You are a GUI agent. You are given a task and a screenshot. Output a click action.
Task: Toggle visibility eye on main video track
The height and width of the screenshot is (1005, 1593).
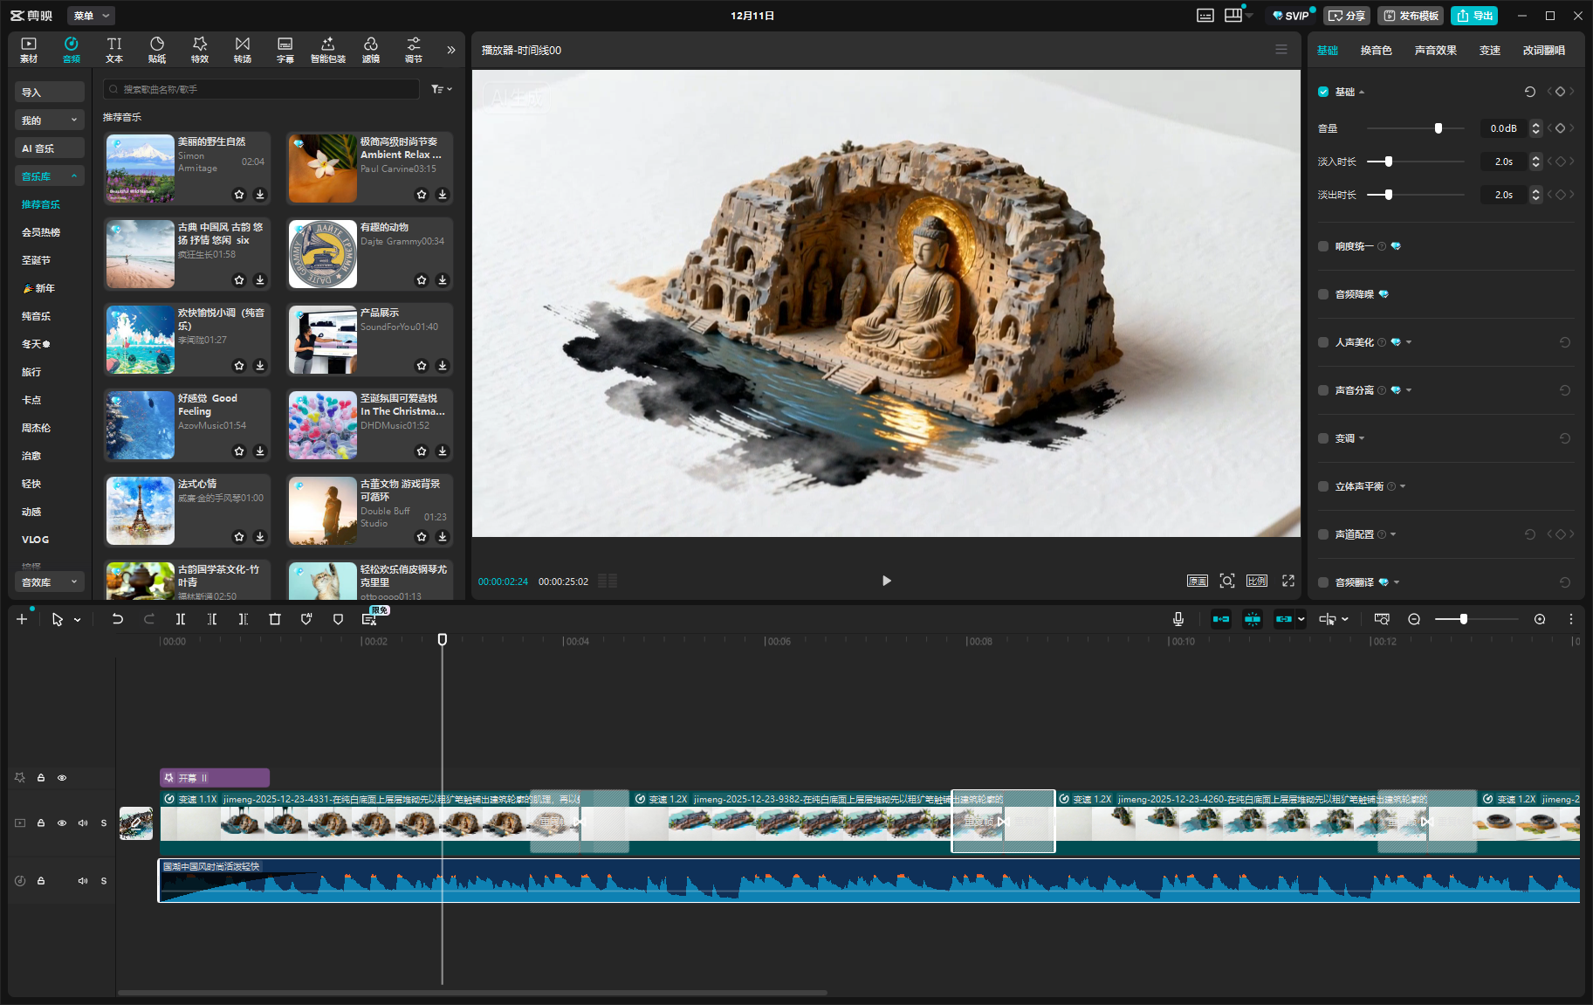click(x=62, y=823)
